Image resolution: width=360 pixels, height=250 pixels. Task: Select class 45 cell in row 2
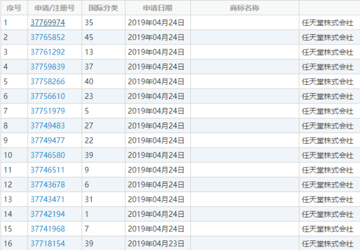coord(103,37)
